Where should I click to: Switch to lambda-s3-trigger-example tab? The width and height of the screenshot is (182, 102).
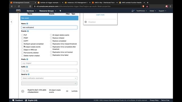[51, 3]
